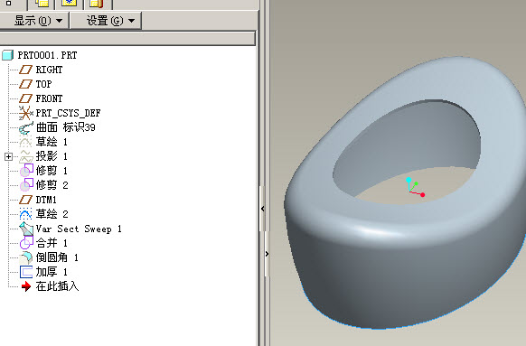Click the 修剪 1 trim icon

coord(26,171)
